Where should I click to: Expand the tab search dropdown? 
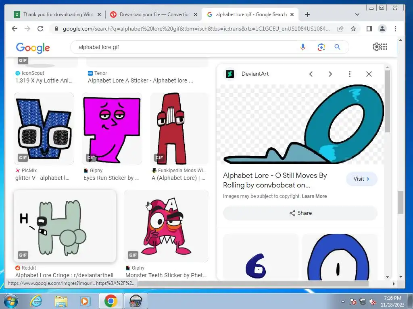357,14
